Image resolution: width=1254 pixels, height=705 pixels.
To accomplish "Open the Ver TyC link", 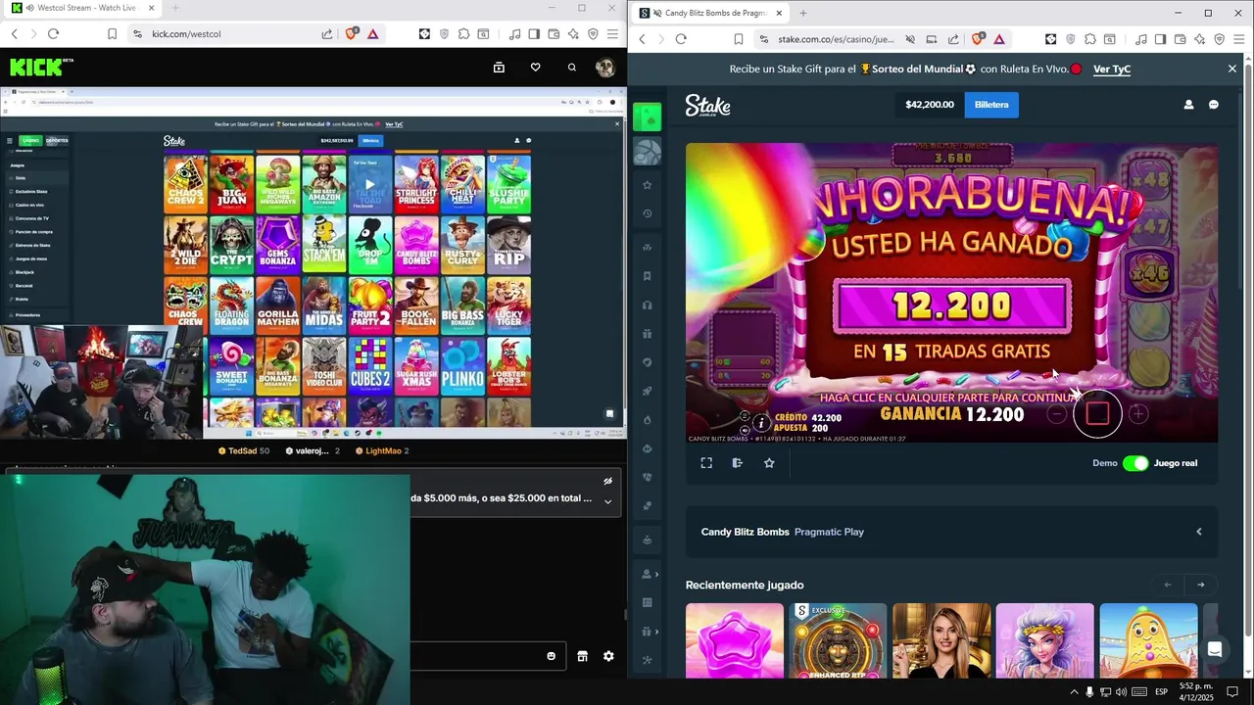I will [1112, 69].
